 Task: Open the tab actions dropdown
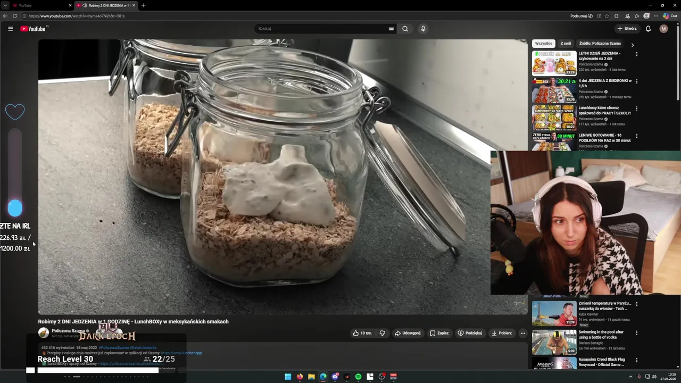pos(5,5)
